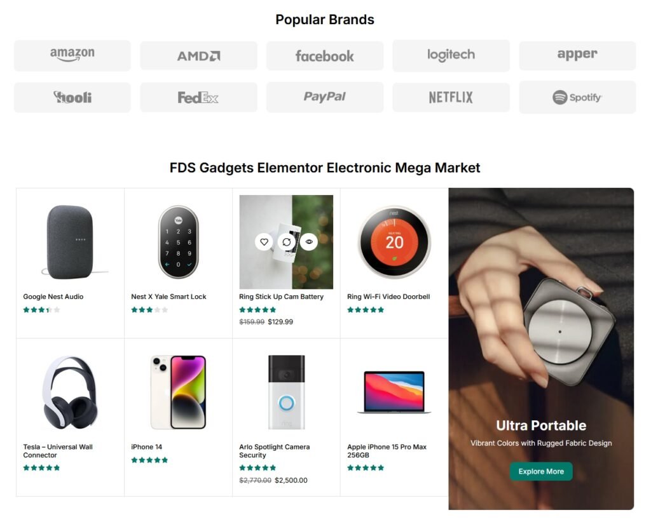Viewport: 651px width, 529px height.
Task: Add Ring Stick Up Cam to compare
Action: point(287,242)
